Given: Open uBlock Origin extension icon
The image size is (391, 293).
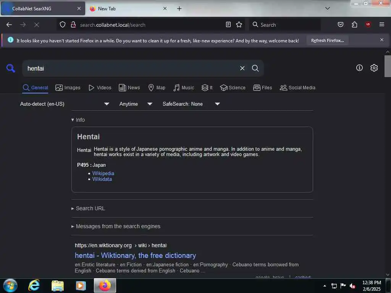Looking at the screenshot, I should tap(368, 25).
